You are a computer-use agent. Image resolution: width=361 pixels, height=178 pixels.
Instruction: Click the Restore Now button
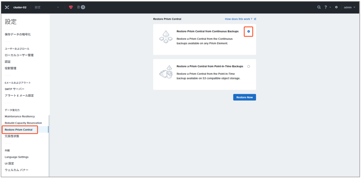click(x=245, y=97)
